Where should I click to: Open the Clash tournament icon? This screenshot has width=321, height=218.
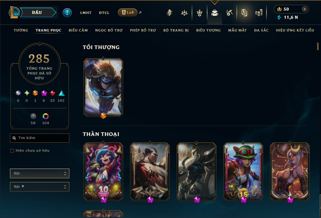click(199, 13)
